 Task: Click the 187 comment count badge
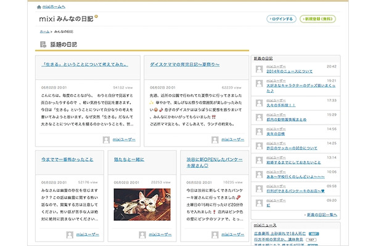(311, 239)
